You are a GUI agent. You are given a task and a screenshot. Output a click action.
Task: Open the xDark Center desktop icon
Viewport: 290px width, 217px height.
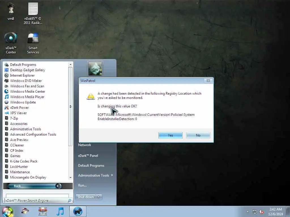click(x=11, y=43)
